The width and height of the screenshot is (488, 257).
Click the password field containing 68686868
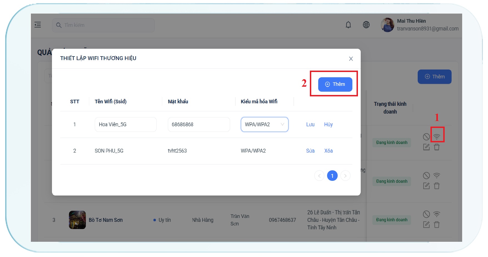(x=199, y=125)
